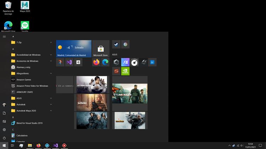Open The Witcher thumbnail tile
The width and height of the screenshot is (266, 149).
pyautogui.click(x=92, y=120)
